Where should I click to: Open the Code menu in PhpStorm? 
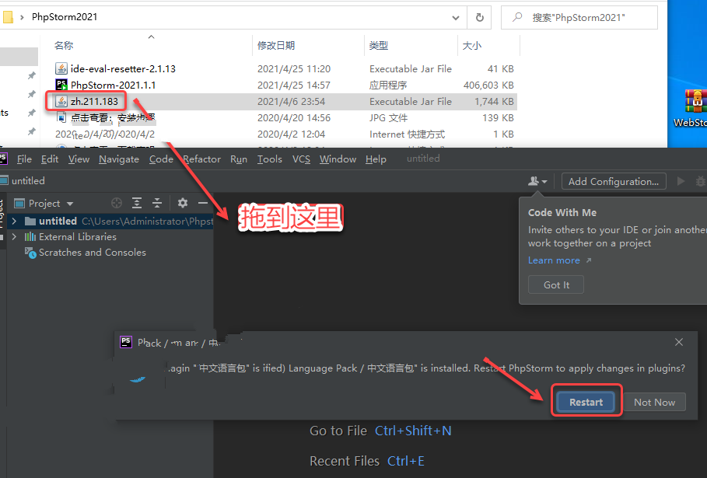(x=161, y=159)
